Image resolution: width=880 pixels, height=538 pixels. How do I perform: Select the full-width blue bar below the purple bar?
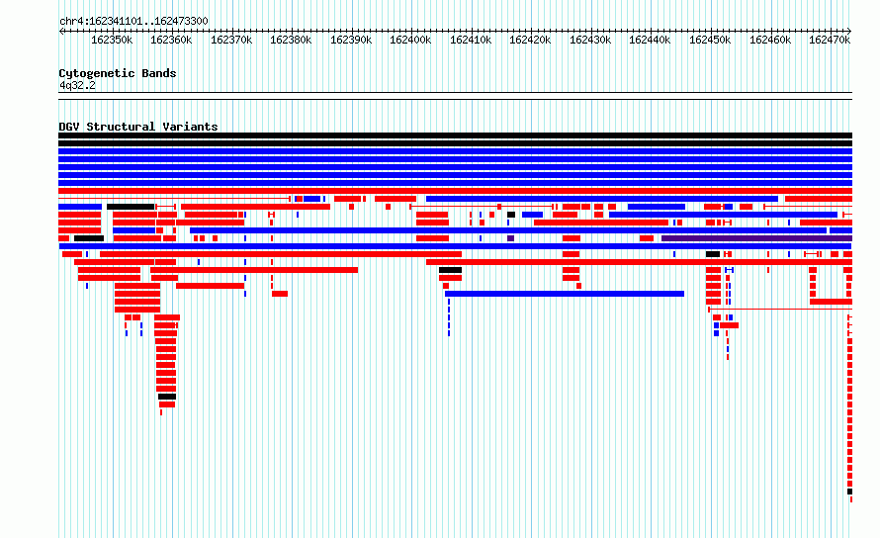click(x=455, y=246)
